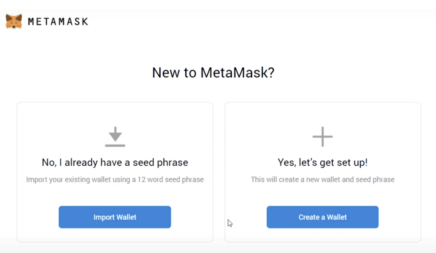
Task: Click "This will create a new wallet" description
Action: (323, 180)
